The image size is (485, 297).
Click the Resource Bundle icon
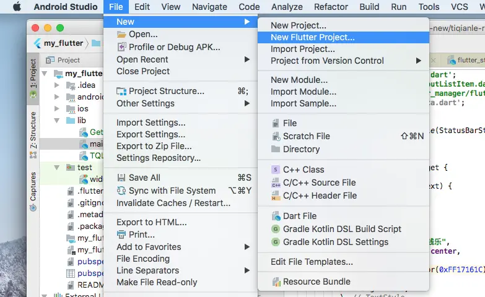[x=276, y=282]
